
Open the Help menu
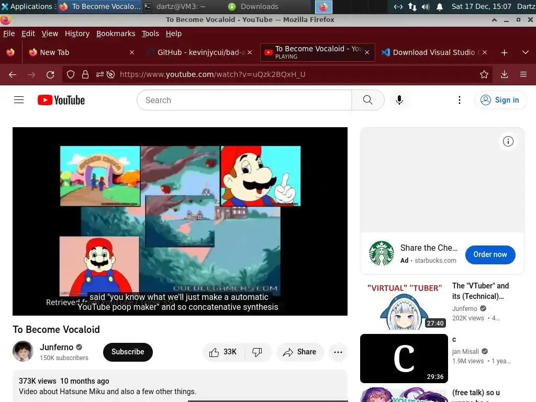point(174,33)
